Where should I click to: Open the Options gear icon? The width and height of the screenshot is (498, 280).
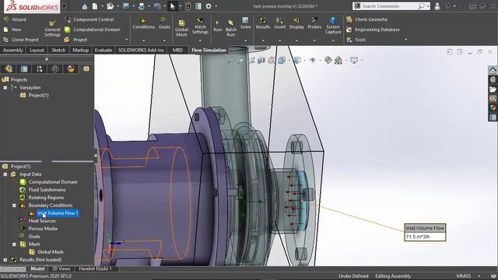tap(209, 6)
